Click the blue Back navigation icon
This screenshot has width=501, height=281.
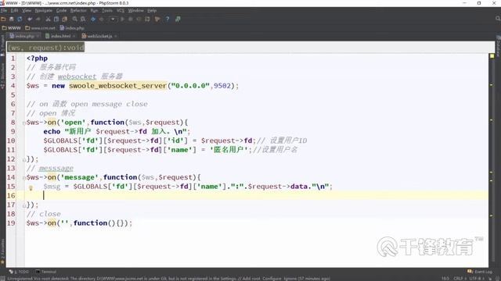93,19
